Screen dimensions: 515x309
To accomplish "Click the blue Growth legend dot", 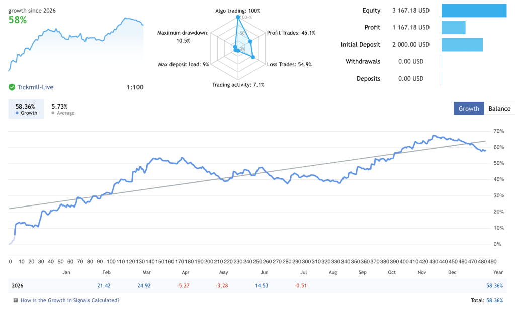I will point(17,113).
